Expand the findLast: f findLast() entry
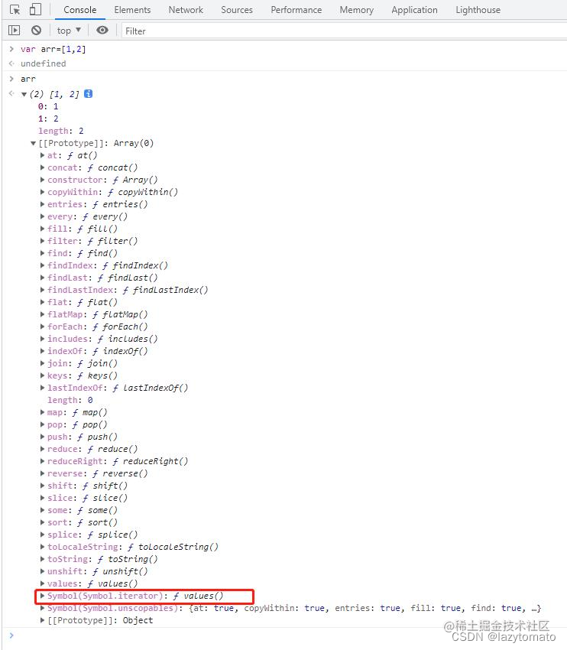 (x=42, y=278)
